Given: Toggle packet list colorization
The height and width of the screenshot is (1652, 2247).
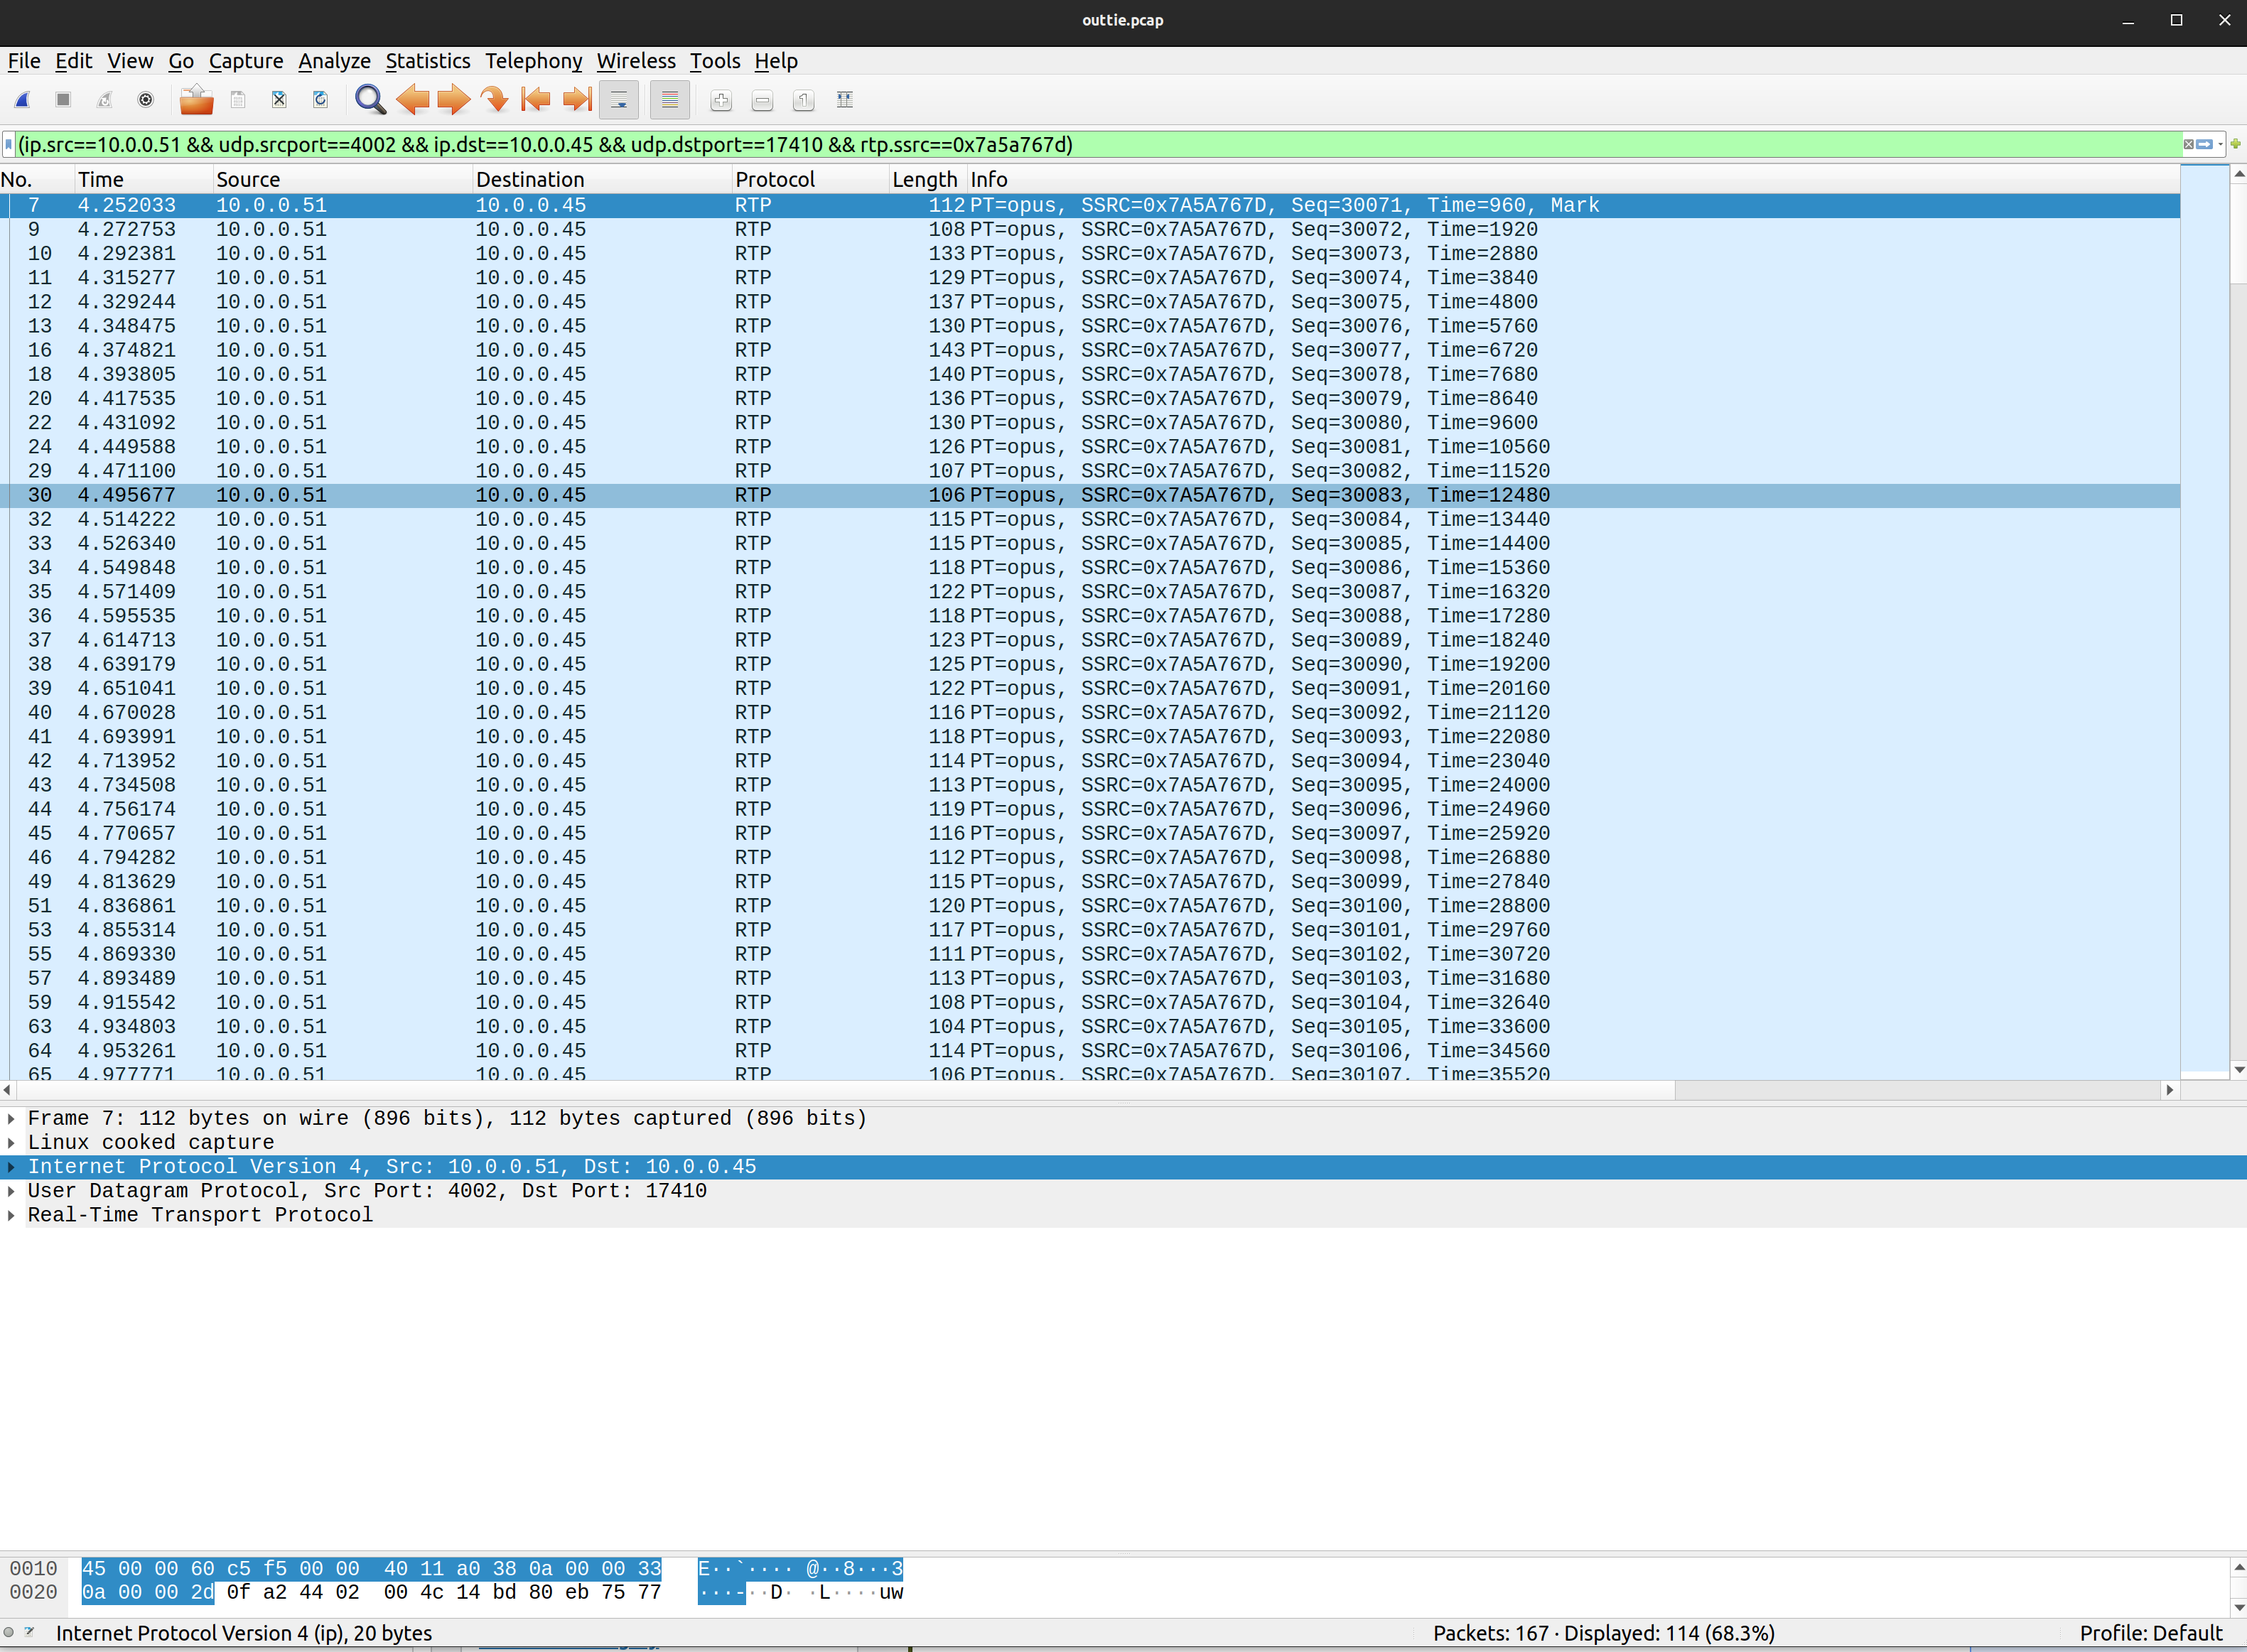Looking at the screenshot, I should (670, 100).
